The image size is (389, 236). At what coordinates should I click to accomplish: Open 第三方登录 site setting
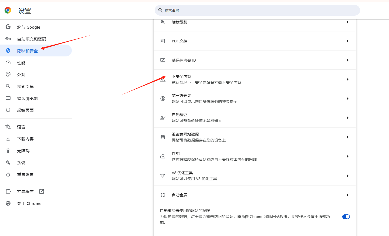pyautogui.click(x=255, y=99)
